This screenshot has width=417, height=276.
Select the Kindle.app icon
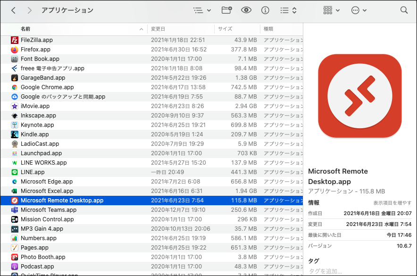(x=15, y=134)
